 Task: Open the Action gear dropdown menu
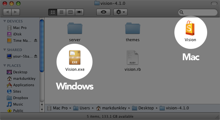click(120, 12)
